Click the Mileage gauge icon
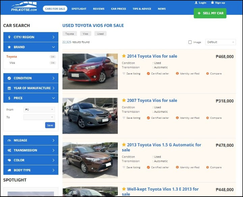 click(9, 140)
